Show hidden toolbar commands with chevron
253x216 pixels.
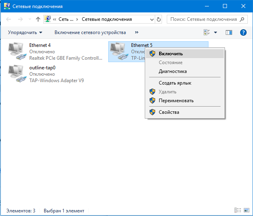pyautogui.click(x=137, y=32)
